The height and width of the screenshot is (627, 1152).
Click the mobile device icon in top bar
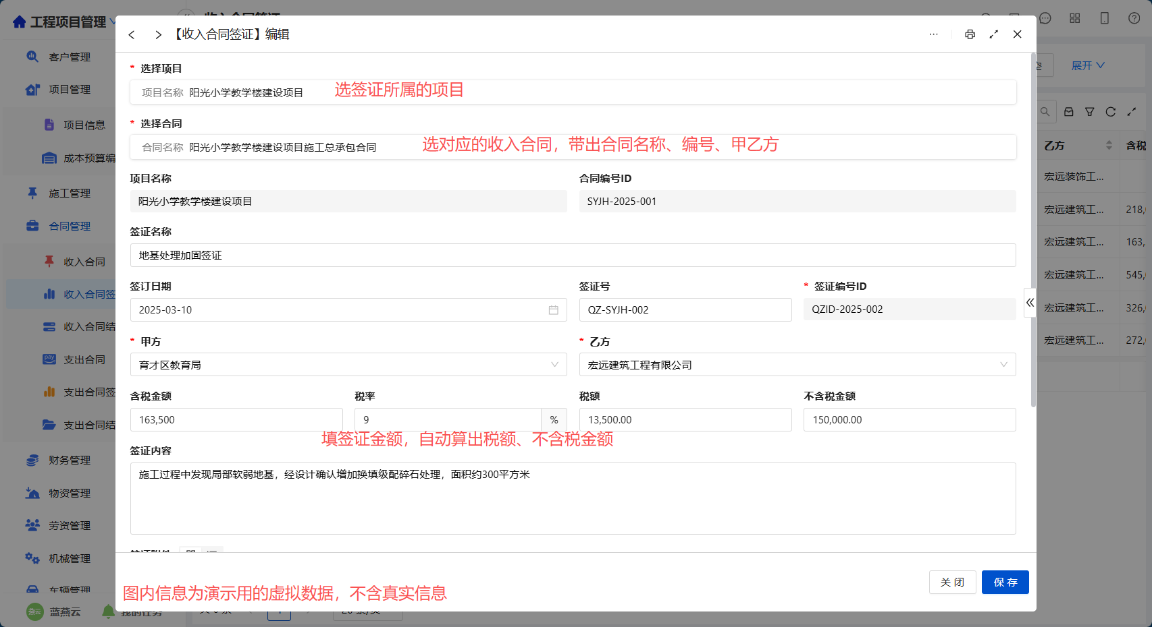1105,18
